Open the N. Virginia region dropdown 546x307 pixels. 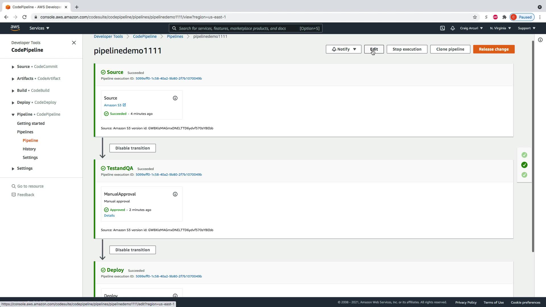[500, 28]
